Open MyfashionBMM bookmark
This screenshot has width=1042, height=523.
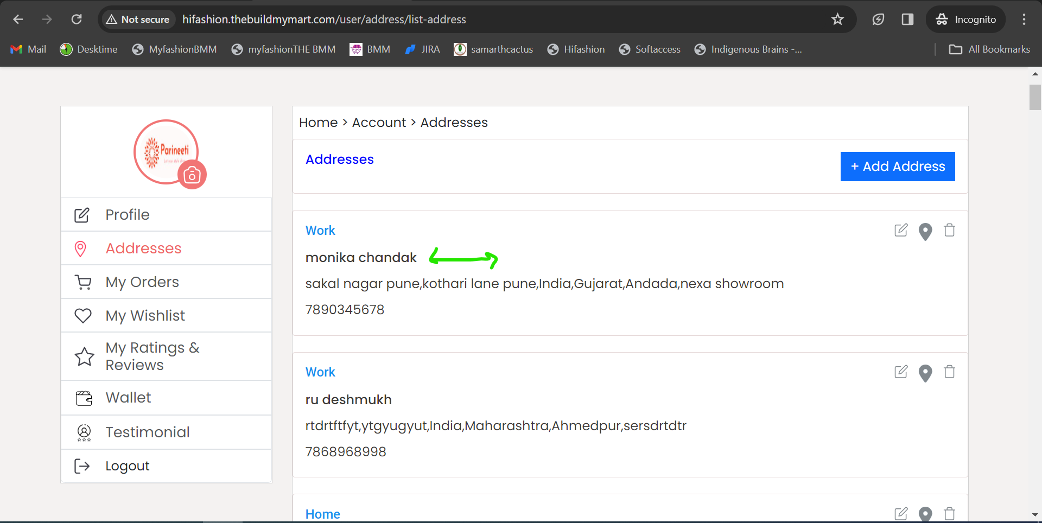click(x=174, y=49)
